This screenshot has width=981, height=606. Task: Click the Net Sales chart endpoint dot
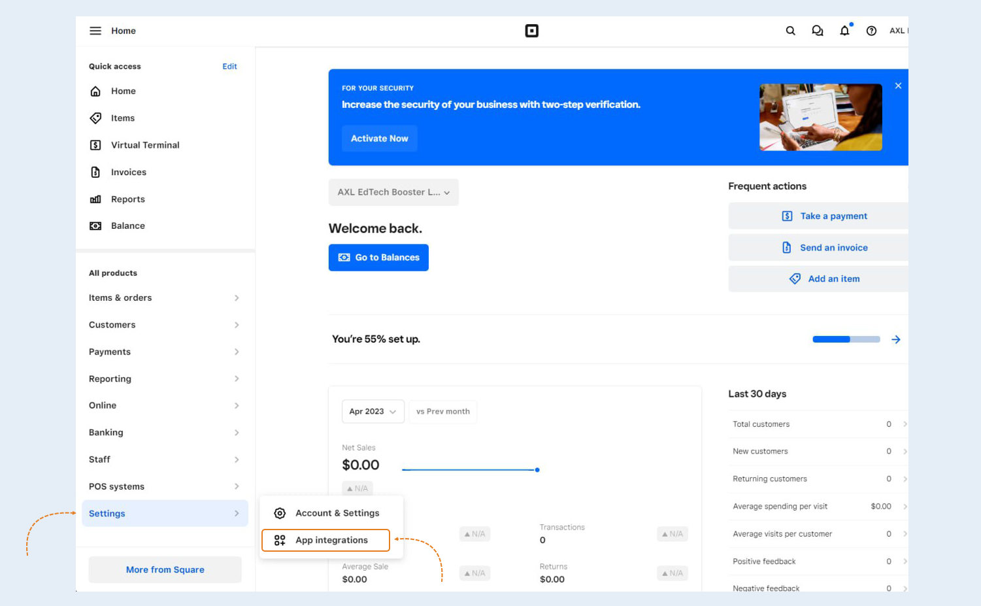point(537,470)
